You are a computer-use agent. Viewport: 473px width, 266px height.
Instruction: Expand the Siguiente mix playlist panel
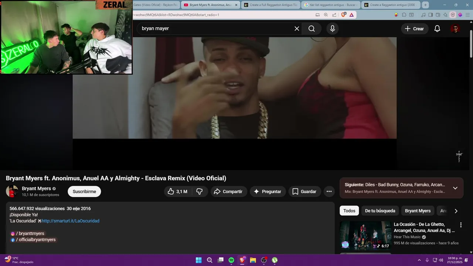pyautogui.click(x=455, y=188)
